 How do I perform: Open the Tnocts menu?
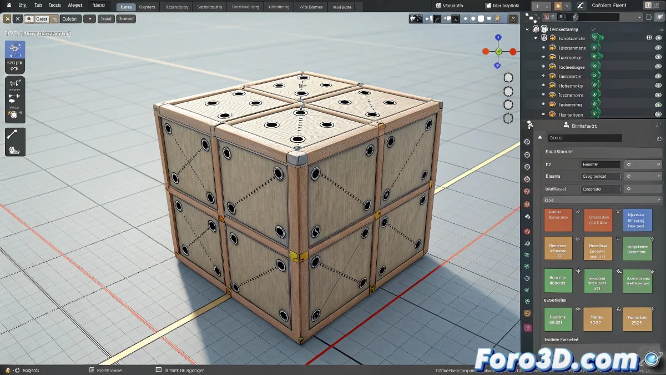tap(54, 5)
